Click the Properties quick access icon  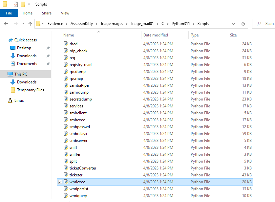point(16,4)
